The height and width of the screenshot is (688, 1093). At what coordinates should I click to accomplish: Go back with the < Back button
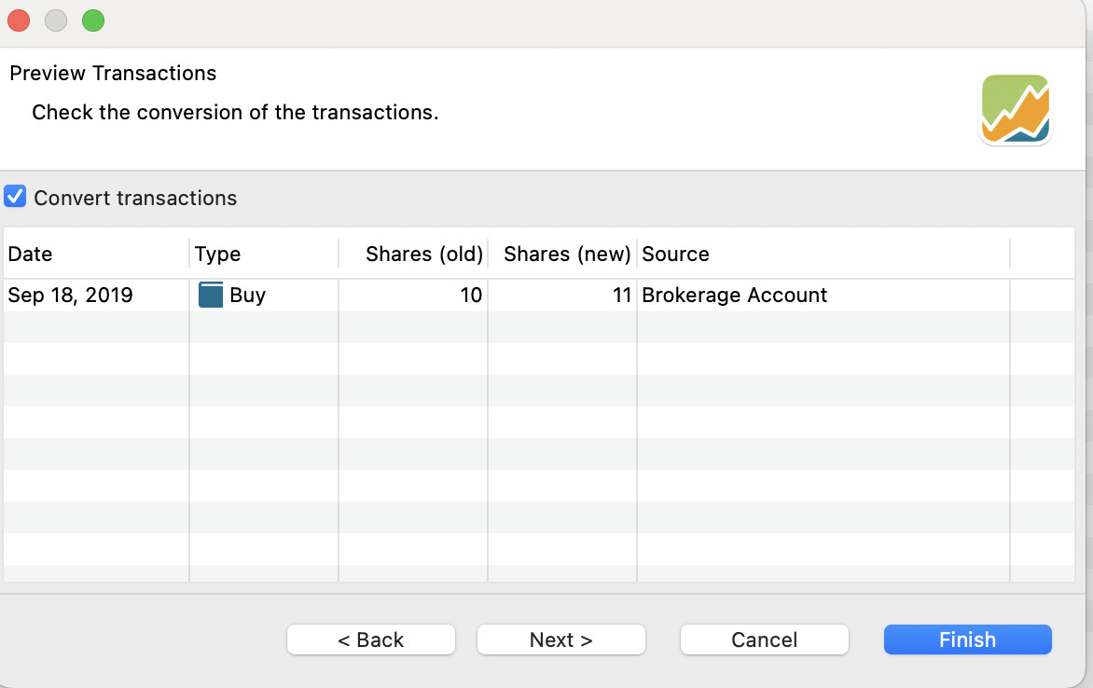(x=370, y=640)
